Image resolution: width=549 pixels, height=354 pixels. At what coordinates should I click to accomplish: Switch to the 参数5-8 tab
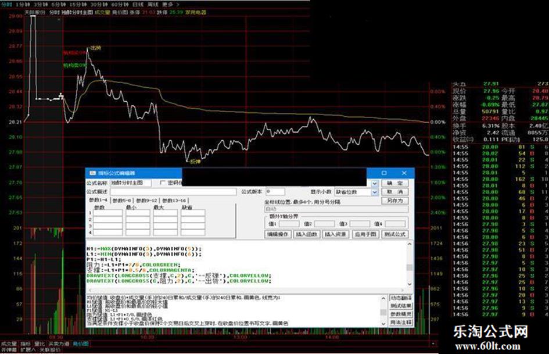tap(121, 201)
